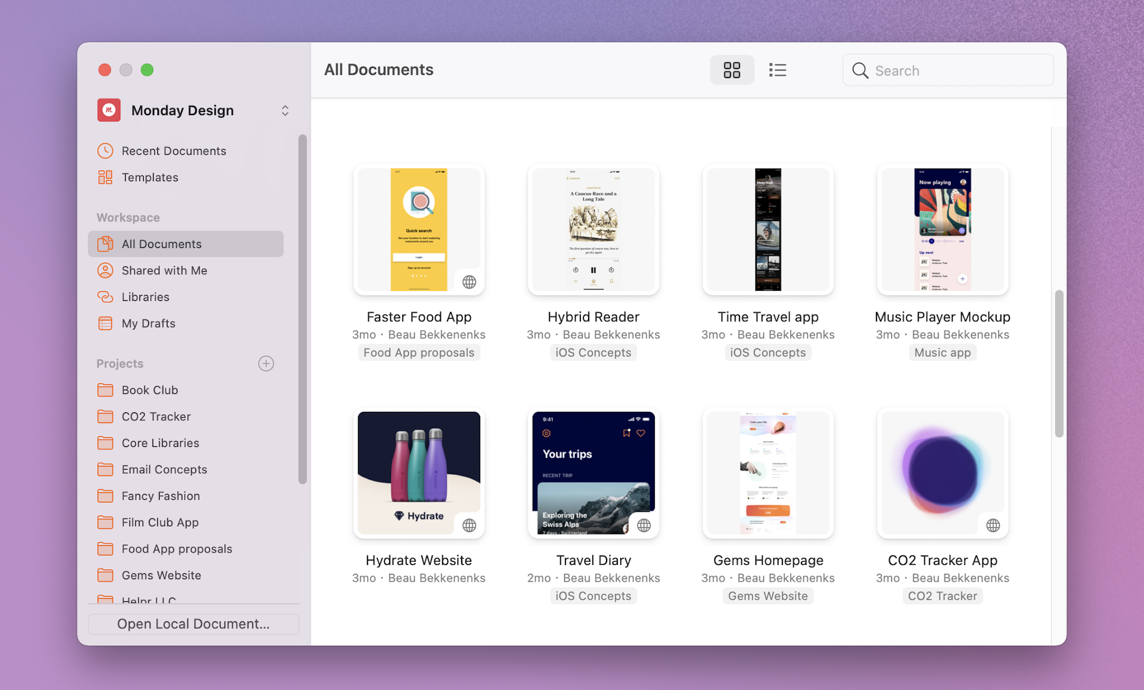Image resolution: width=1144 pixels, height=690 pixels.
Task: Go to My Drafts
Action: [x=148, y=324]
